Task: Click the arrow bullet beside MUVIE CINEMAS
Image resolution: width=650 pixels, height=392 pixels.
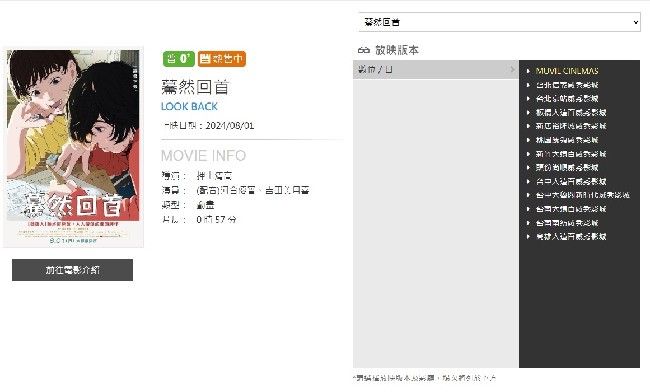Action: tap(528, 71)
